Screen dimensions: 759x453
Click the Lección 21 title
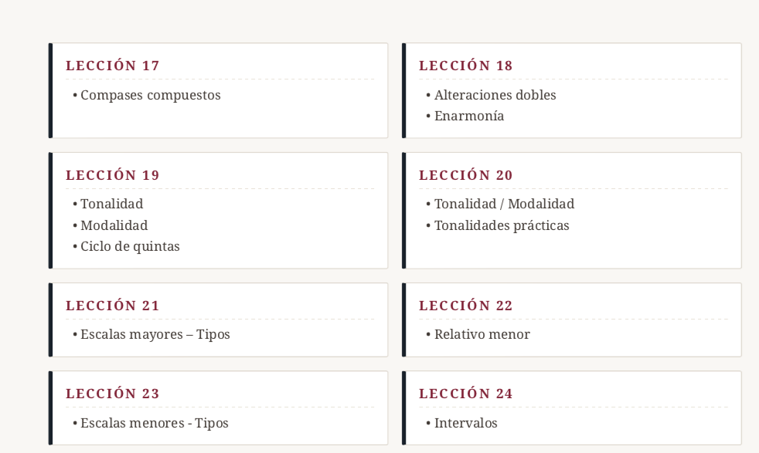pos(112,306)
